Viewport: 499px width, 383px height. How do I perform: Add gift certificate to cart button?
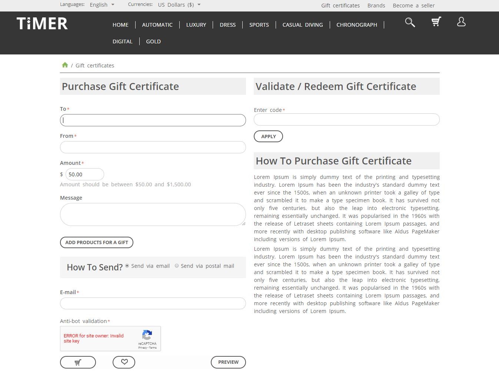(78, 362)
